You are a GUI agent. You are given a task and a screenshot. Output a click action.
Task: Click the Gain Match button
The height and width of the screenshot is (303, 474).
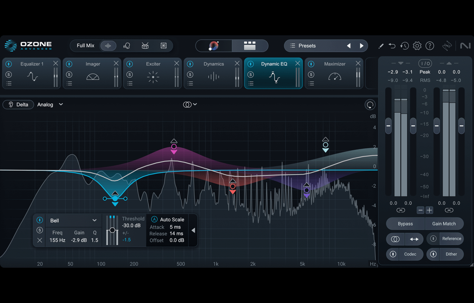444,224
